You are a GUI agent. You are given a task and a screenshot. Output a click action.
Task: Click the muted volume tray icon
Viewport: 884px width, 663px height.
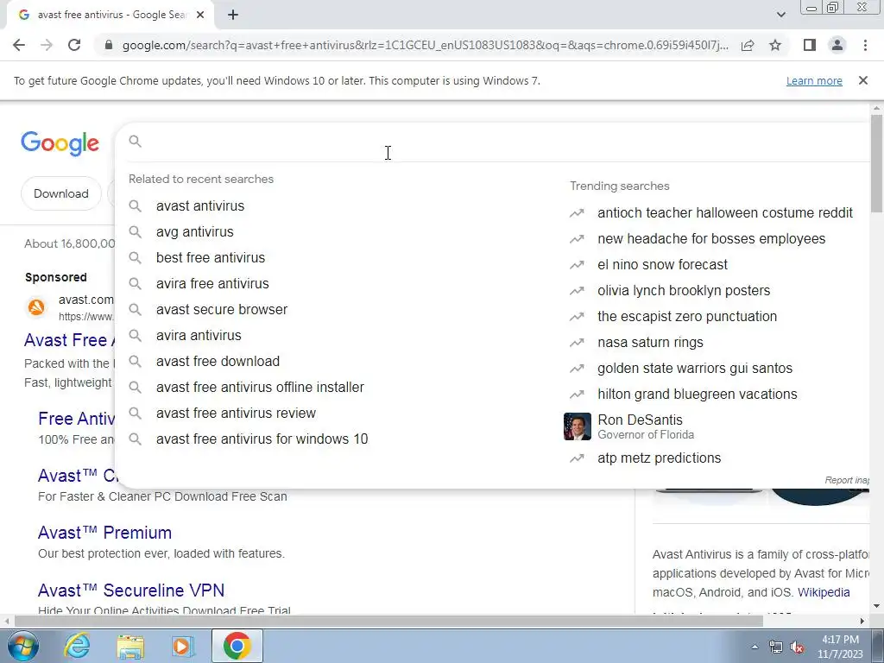pyautogui.click(x=797, y=647)
